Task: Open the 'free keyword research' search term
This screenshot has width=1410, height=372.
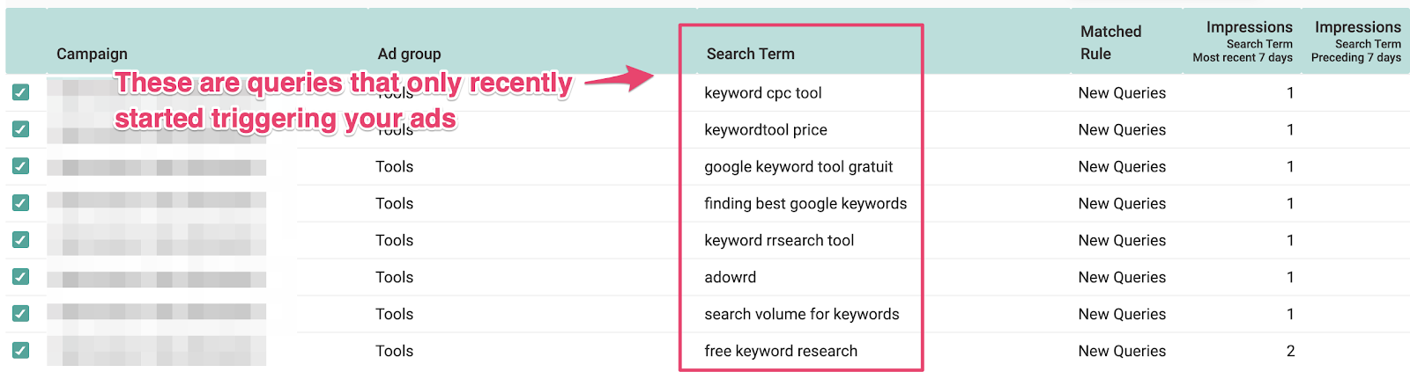Action: pos(781,351)
